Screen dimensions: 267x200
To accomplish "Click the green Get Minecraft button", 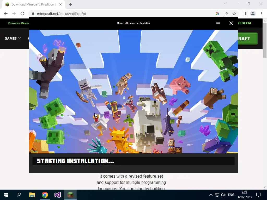I will (x=247, y=39).
